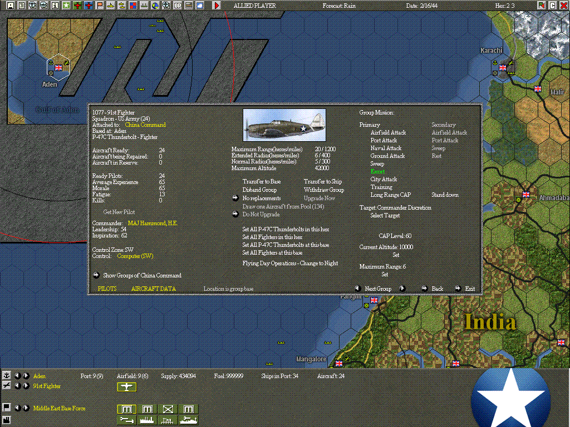The width and height of the screenshot is (570, 427).
Task: Open the 'i' information toolbar icon
Action: pos(55,5)
